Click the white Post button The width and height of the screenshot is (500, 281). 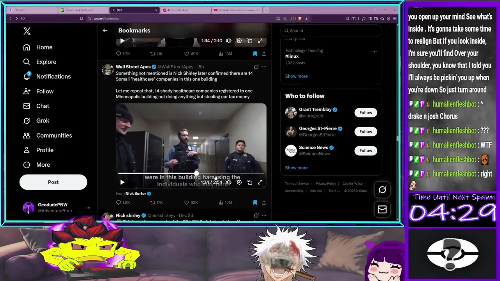(53, 182)
